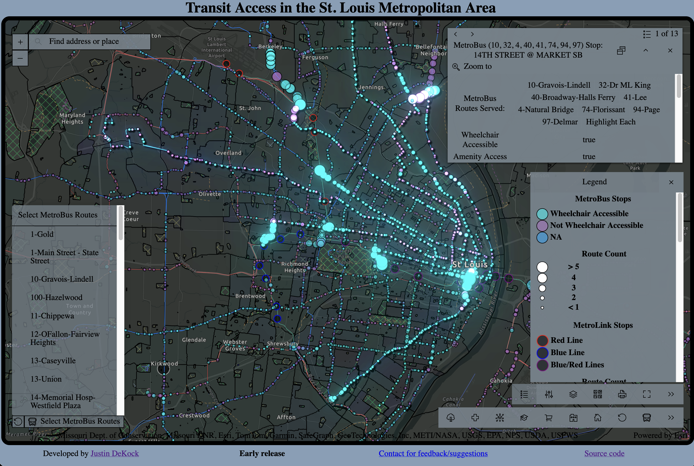Close the bus stop popup
Image resolution: width=694 pixels, height=466 pixels.
[670, 50]
